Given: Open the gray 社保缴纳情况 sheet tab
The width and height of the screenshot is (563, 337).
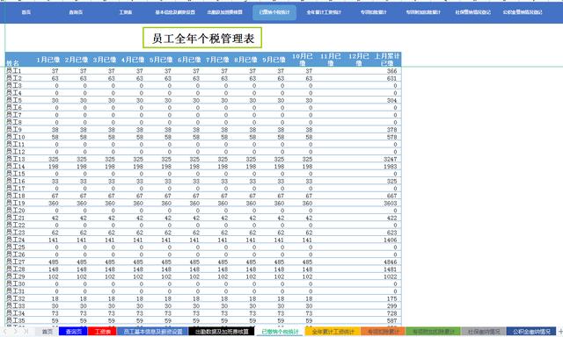Looking at the screenshot, I should point(484,332).
